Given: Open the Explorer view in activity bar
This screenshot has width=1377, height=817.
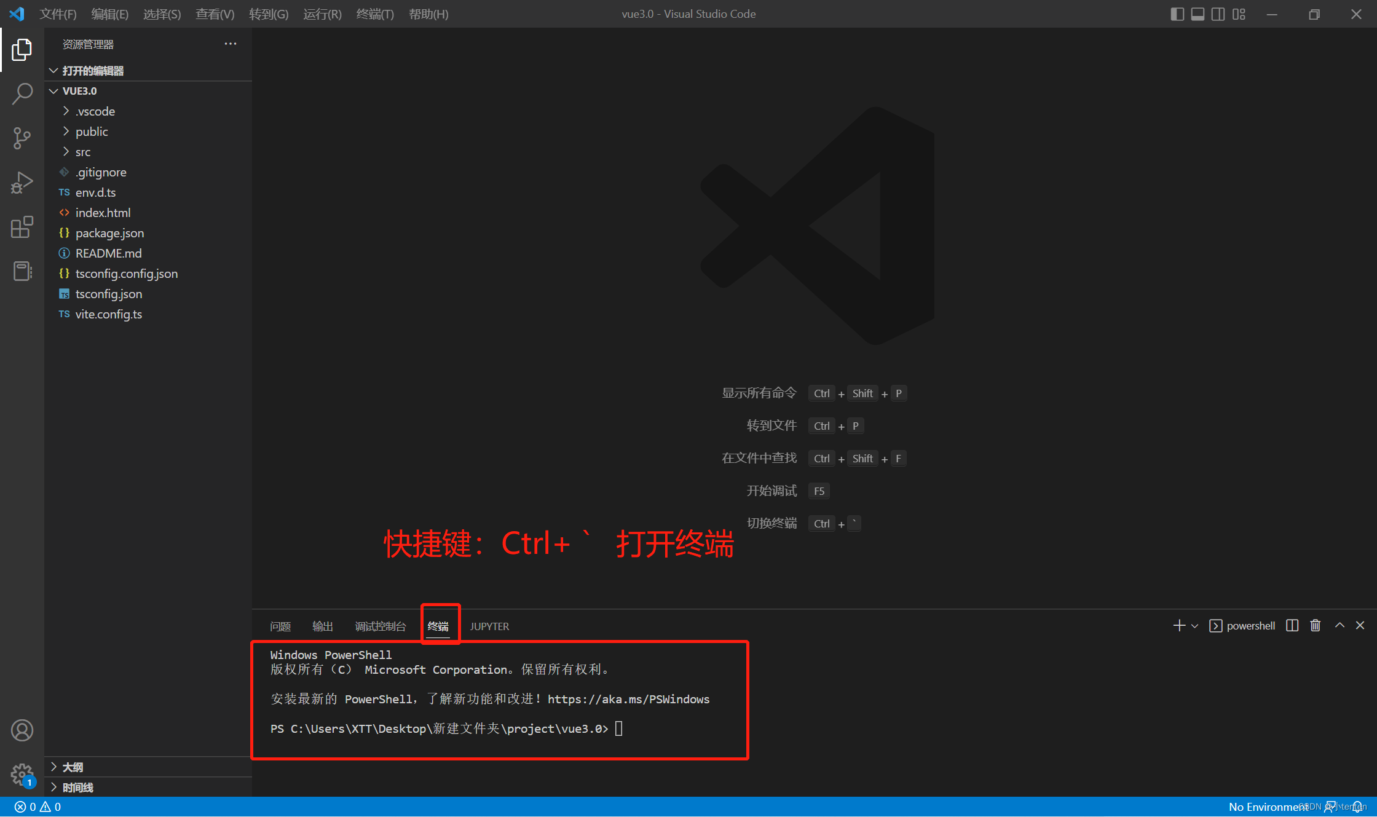Looking at the screenshot, I should [x=22, y=50].
